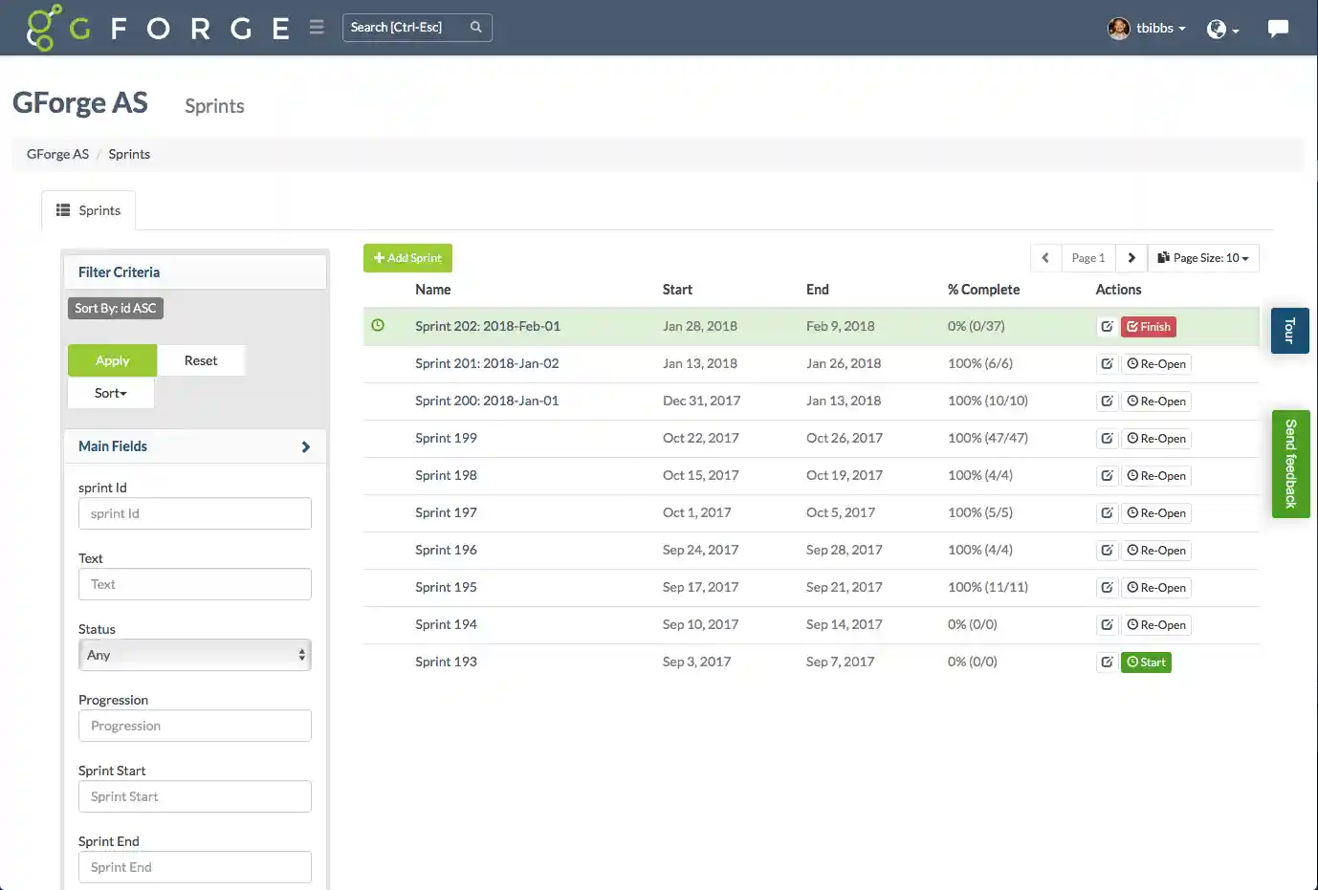The width and height of the screenshot is (1318, 890).
Task: Open the Sort dropdown under Apply
Action: 110,393
